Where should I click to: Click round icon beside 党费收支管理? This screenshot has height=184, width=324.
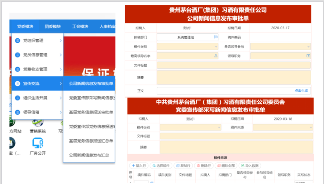coord(17,69)
